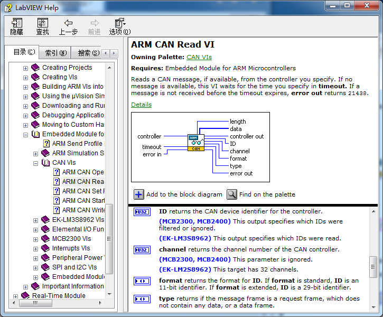
Task: Switch to the Index (索引) tab
Action: [x=55, y=53]
